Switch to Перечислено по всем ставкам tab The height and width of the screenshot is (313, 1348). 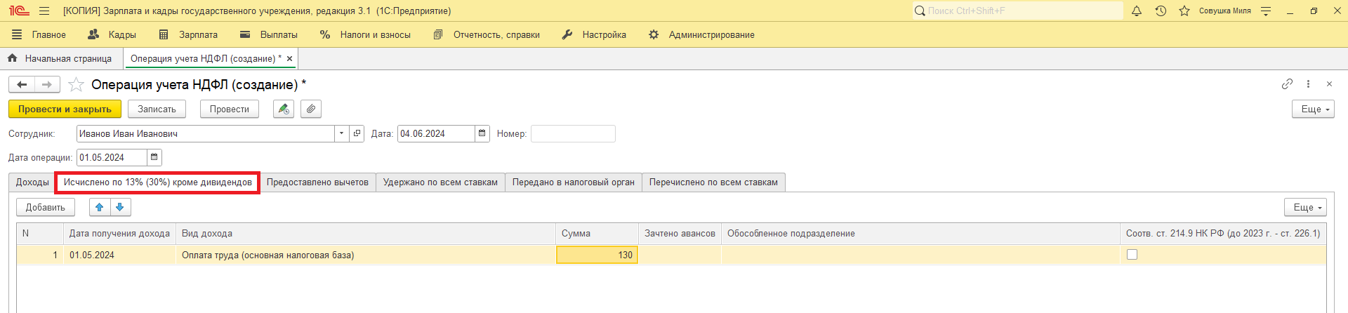point(713,182)
